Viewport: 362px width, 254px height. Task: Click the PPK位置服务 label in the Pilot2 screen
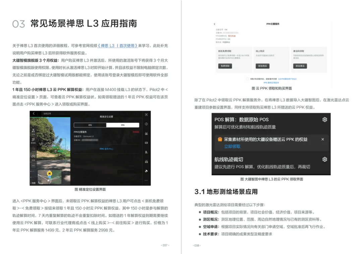tap(80, 132)
